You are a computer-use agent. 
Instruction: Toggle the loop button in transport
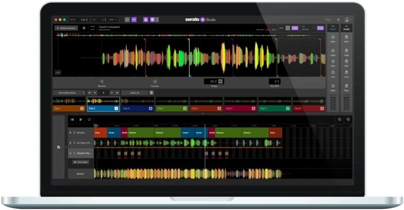[x=89, y=119]
